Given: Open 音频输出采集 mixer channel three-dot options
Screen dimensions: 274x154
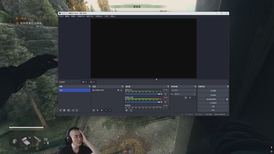Looking at the screenshot, I should tap(165, 102).
